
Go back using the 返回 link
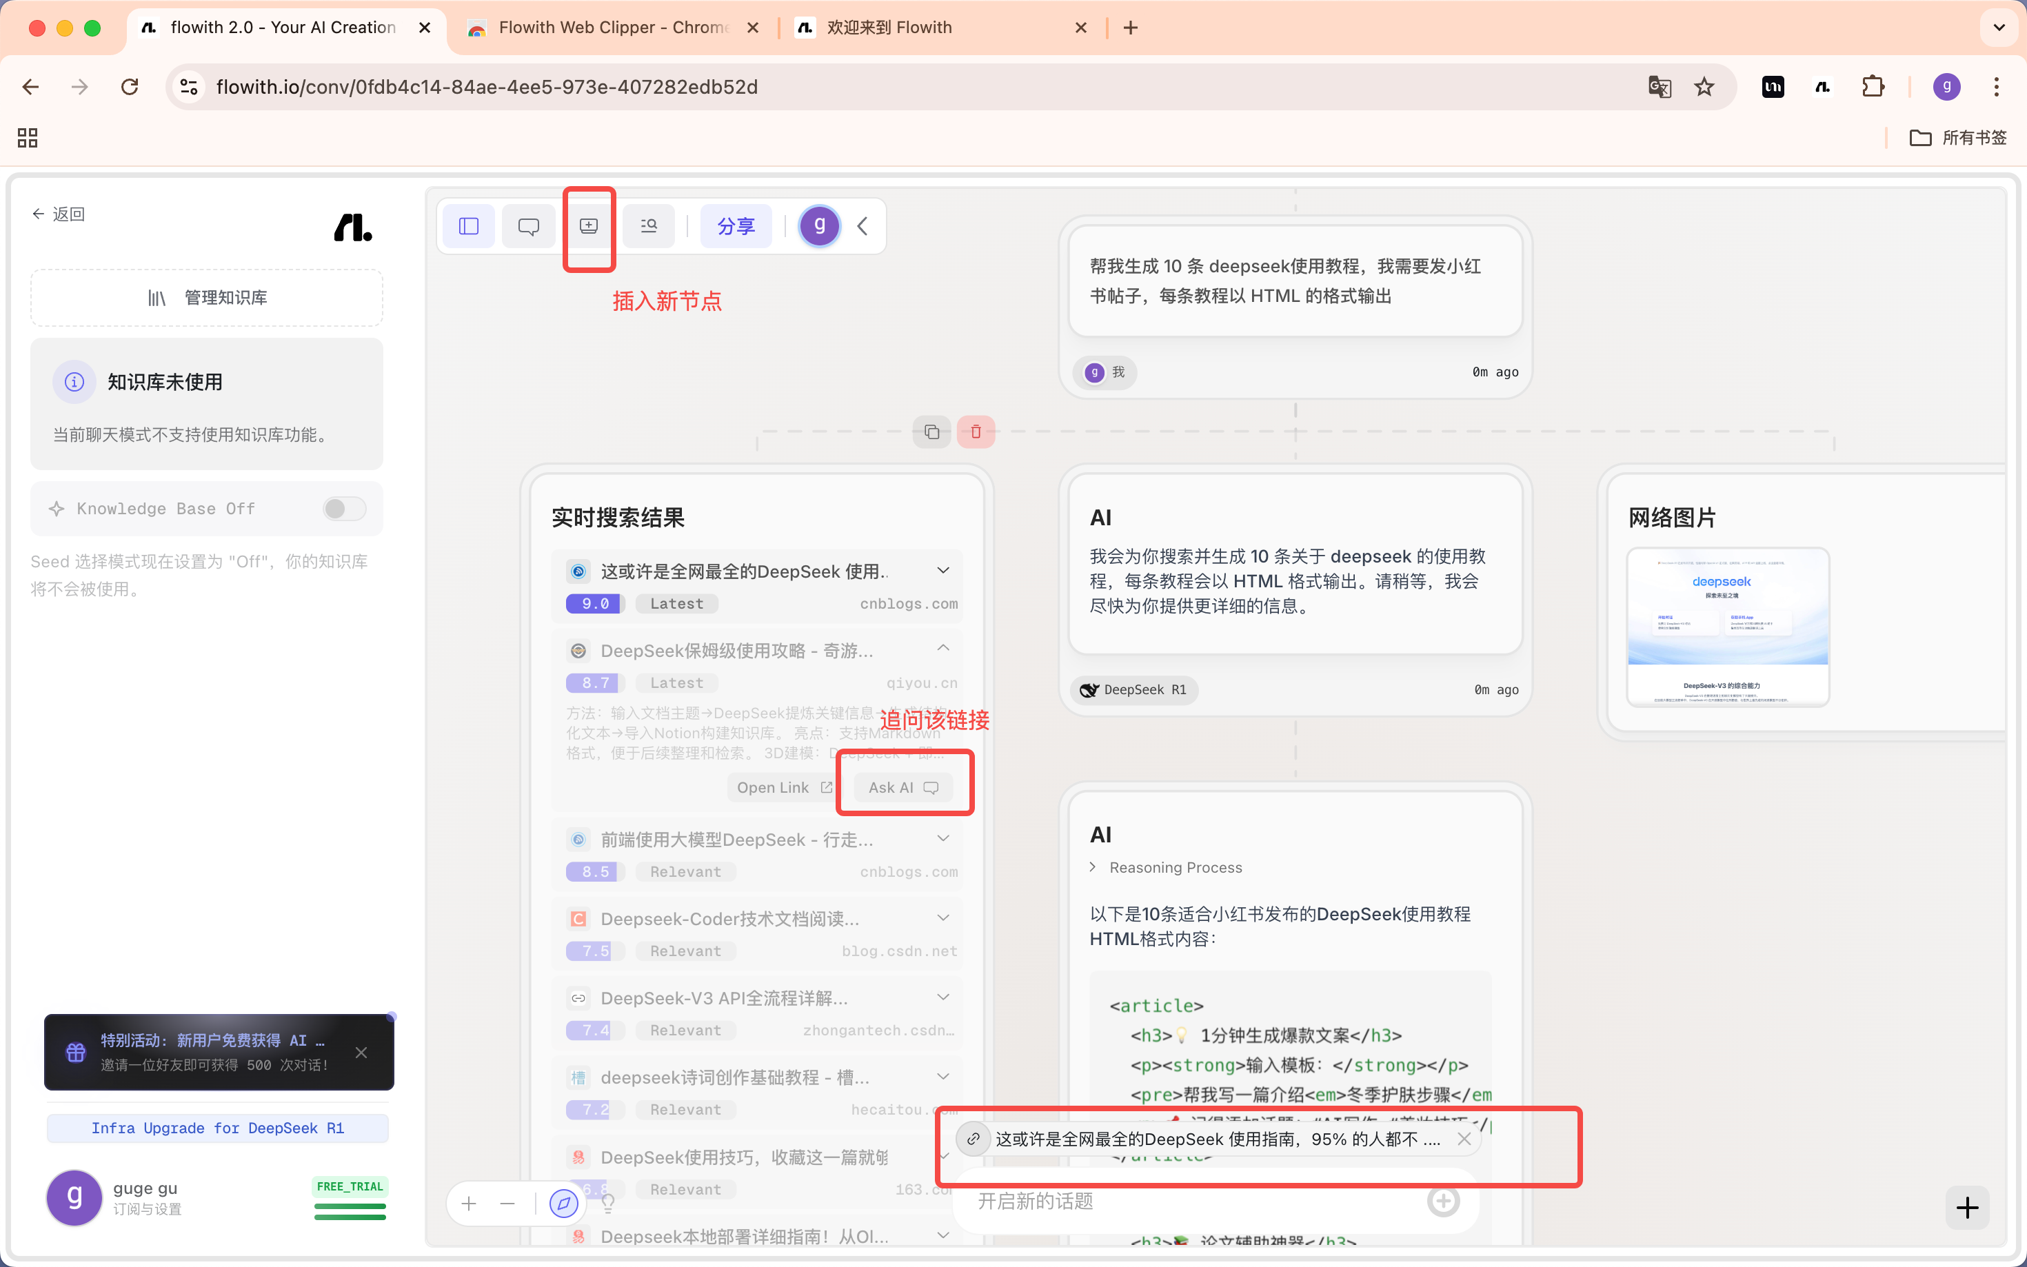pos(59,214)
